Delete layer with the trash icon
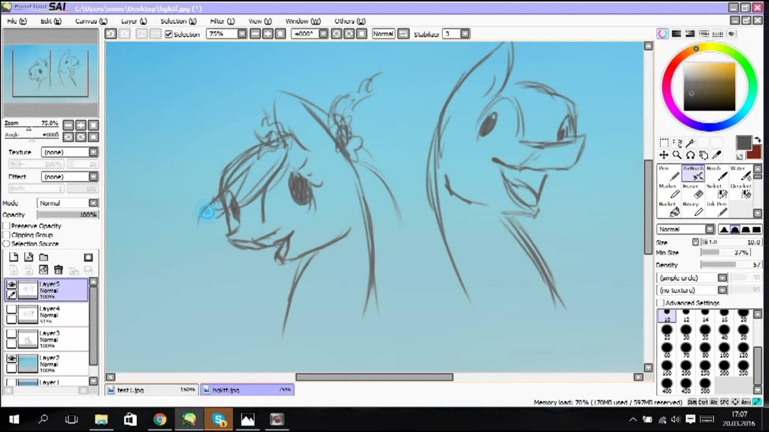 click(x=58, y=270)
